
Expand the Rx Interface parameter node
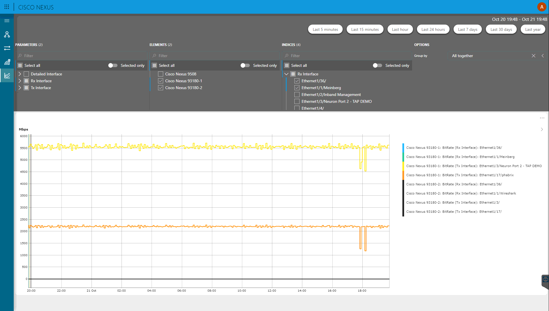(x=20, y=81)
